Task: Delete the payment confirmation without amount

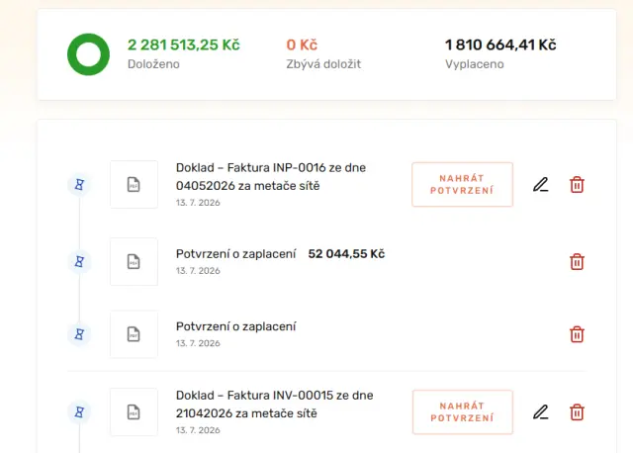Action: pyautogui.click(x=577, y=334)
